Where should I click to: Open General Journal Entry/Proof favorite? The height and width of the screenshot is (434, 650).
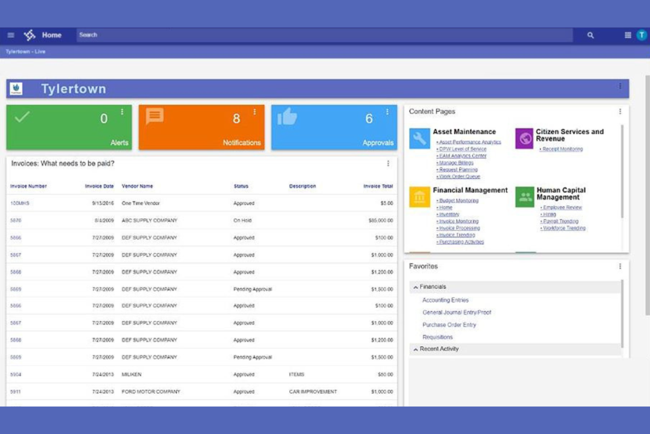457,313
